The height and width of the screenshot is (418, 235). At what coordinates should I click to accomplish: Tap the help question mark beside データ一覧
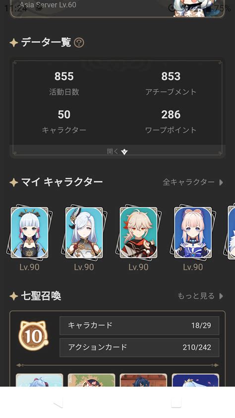tap(79, 43)
